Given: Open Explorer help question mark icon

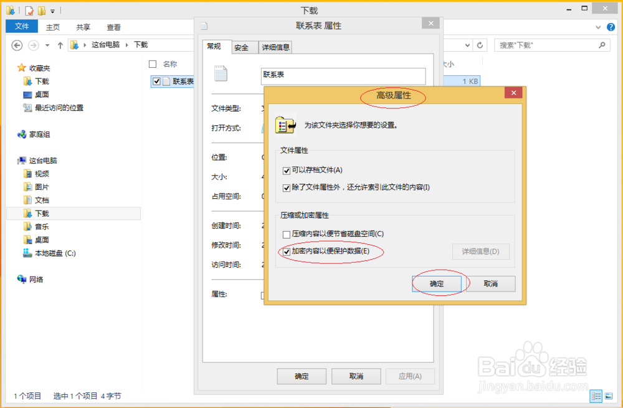Looking at the screenshot, I should pyautogui.click(x=611, y=27).
